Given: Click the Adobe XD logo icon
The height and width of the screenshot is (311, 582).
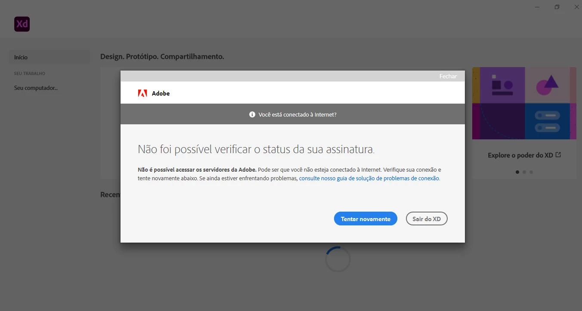Looking at the screenshot, I should click(x=22, y=24).
